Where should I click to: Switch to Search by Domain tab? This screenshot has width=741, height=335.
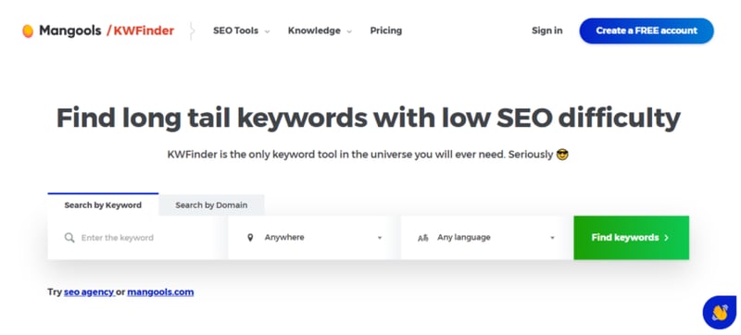click(211, 205)
